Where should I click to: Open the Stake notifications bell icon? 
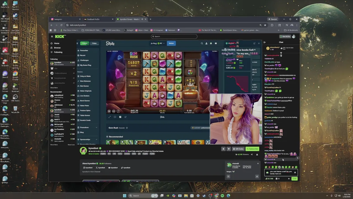[x=211, y=43]
